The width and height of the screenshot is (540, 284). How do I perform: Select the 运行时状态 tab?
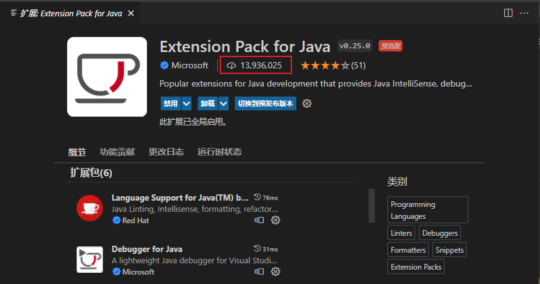219,152
